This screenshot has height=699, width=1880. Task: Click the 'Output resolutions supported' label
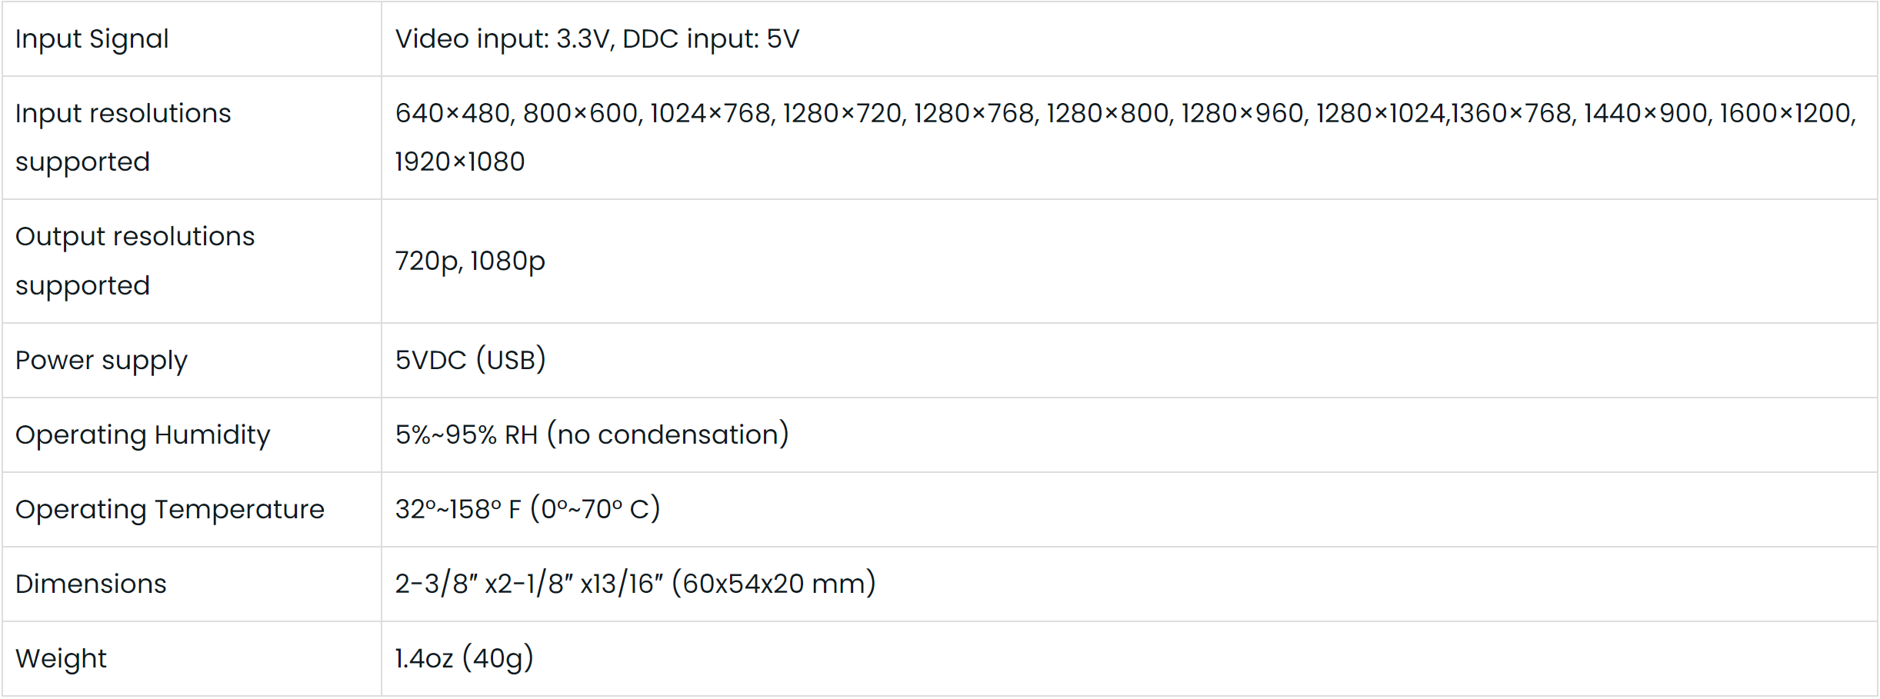point(135,261)
